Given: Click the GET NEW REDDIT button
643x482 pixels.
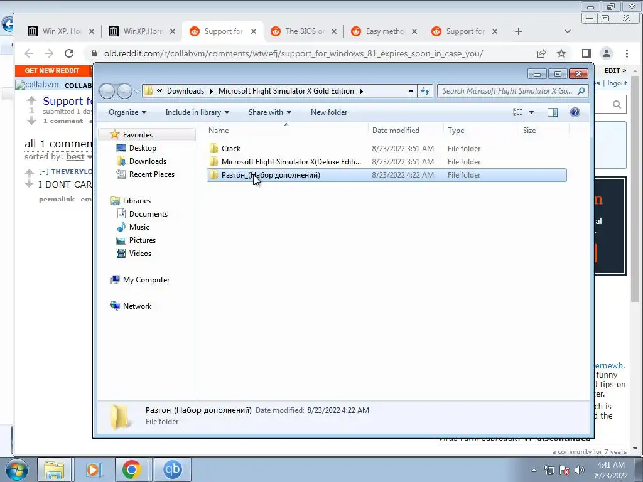Looking at the screenshot, I should point(51,70).
